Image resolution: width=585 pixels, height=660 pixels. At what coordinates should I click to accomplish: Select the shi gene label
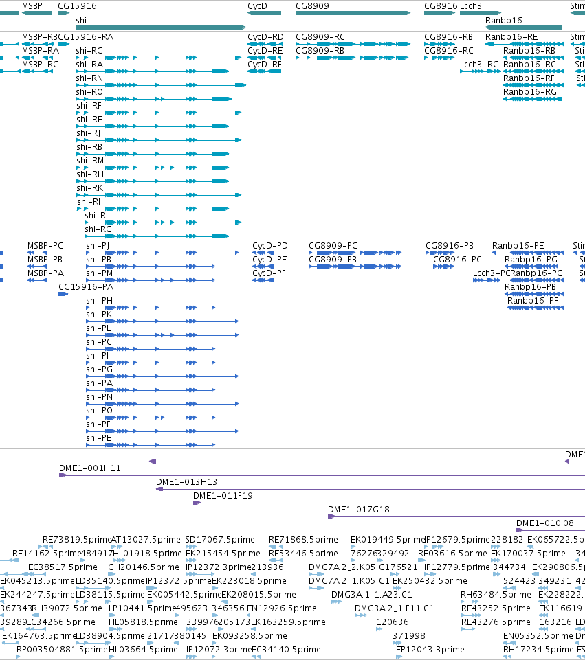81,20
